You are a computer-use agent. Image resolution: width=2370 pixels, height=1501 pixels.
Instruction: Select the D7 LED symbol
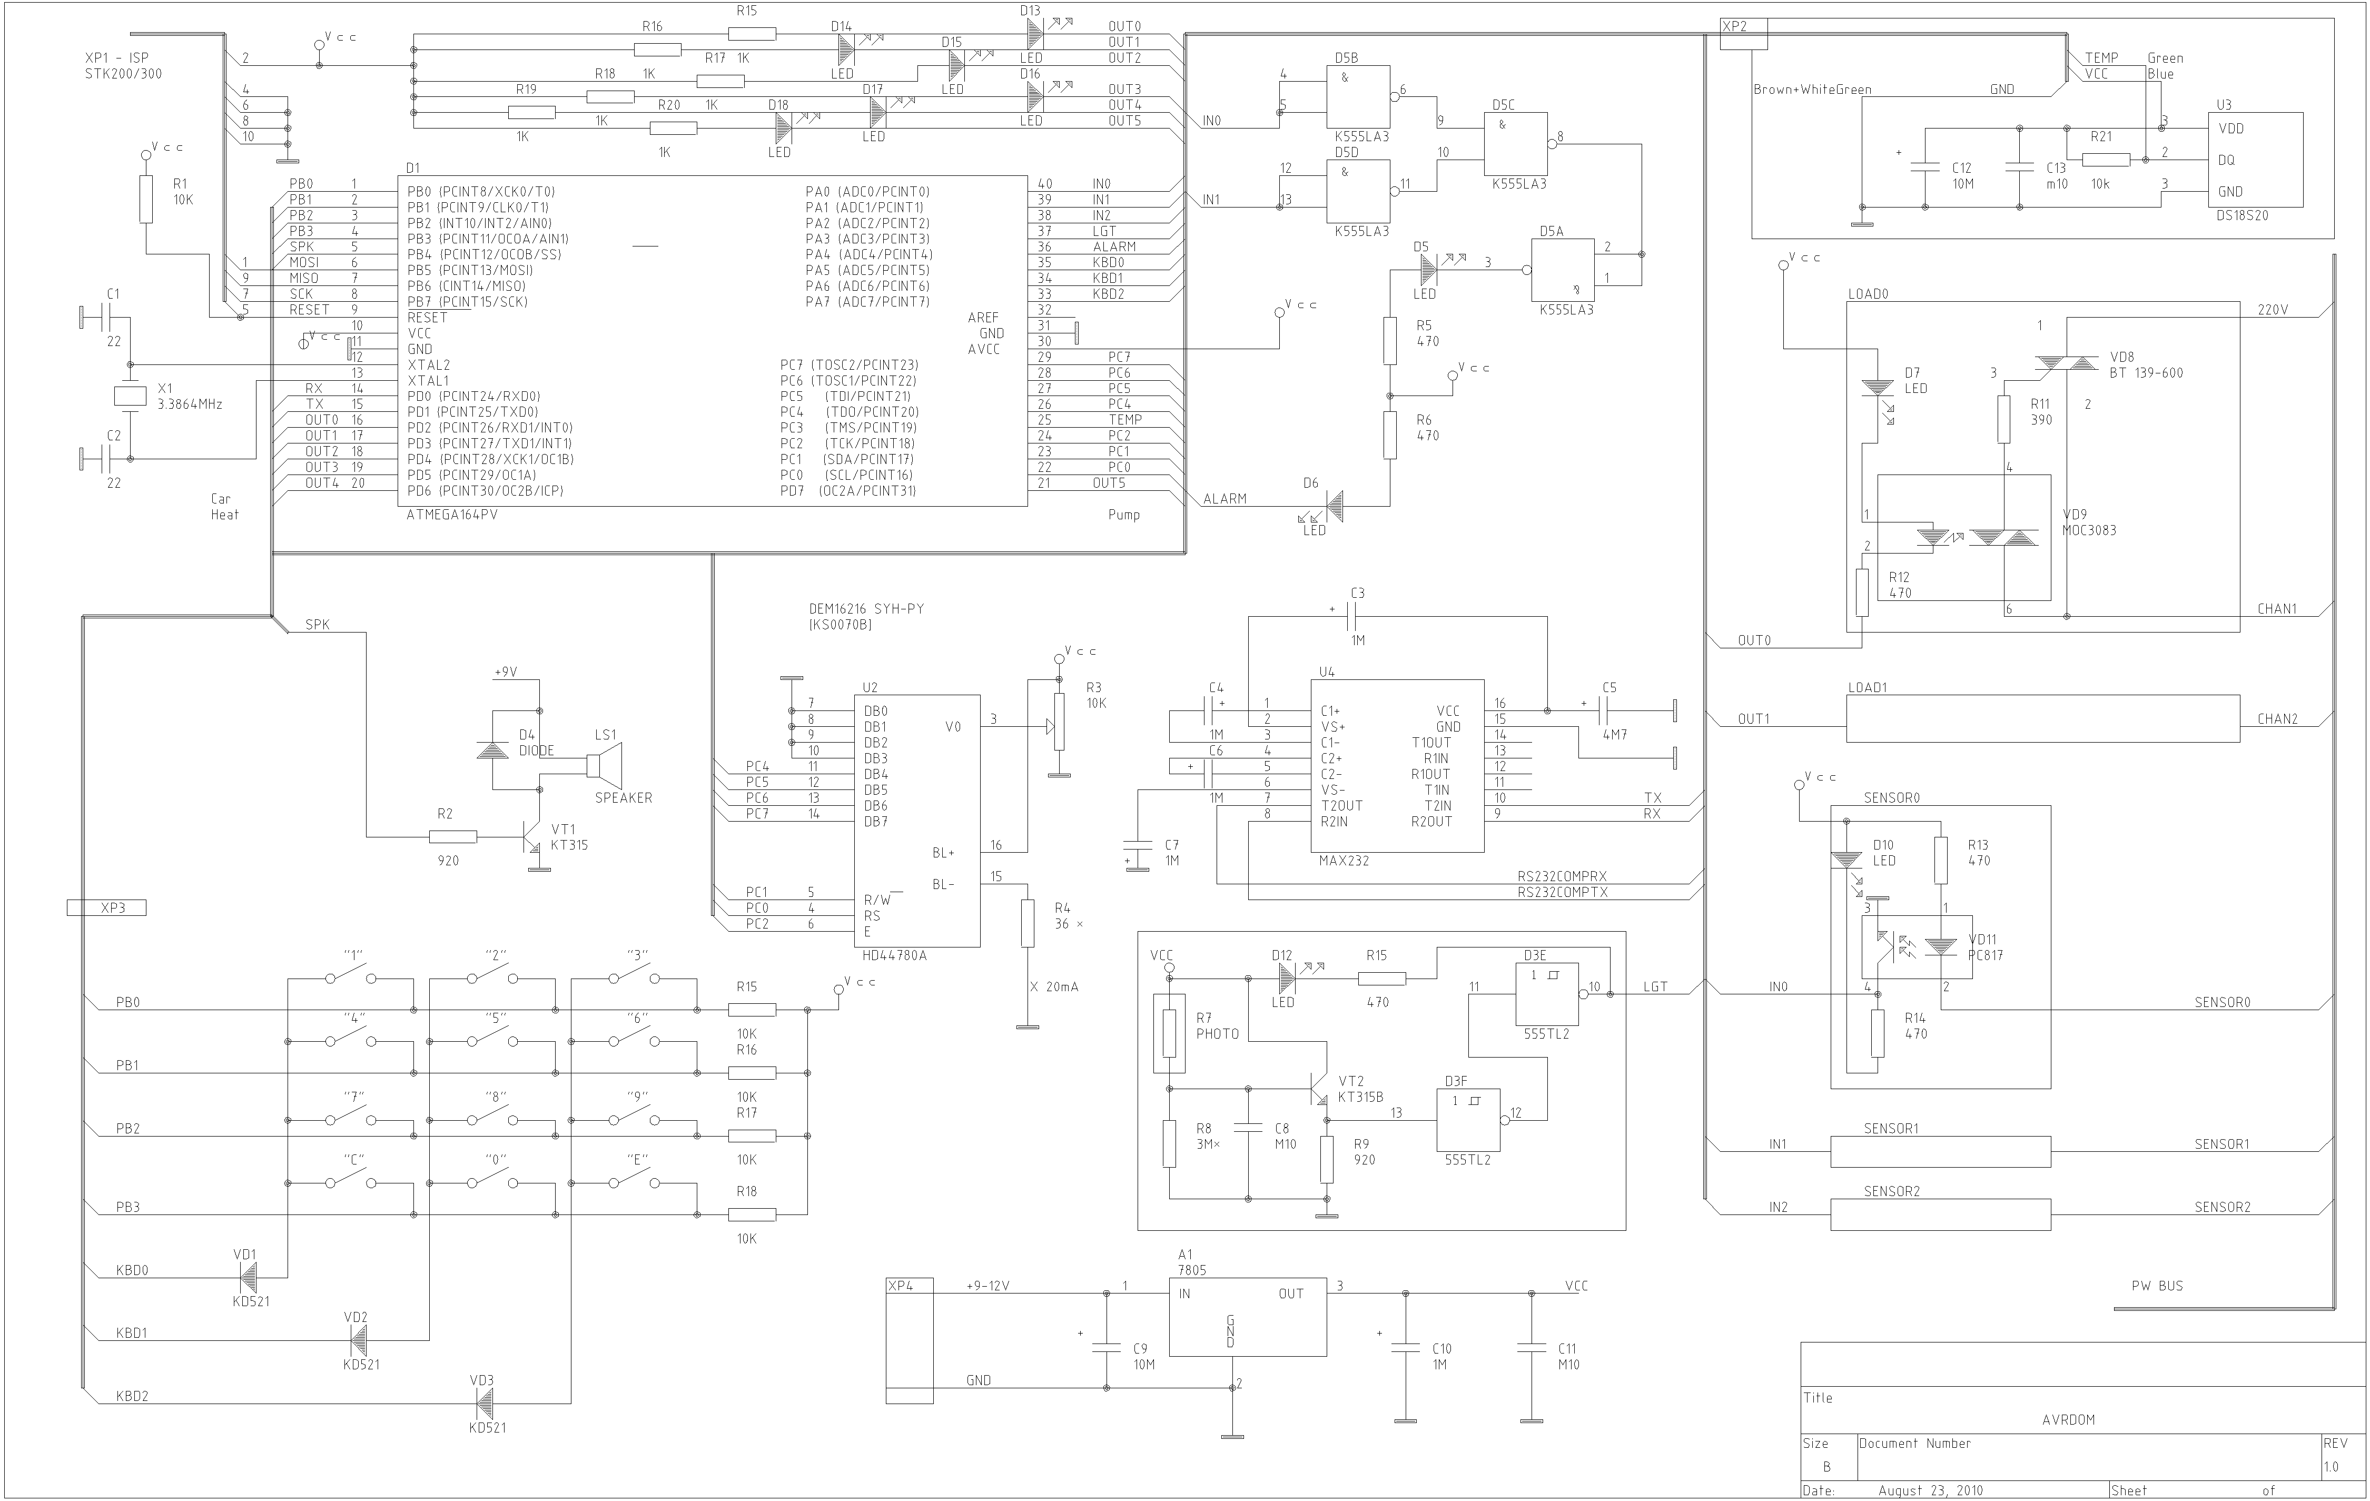[1878, 389]
